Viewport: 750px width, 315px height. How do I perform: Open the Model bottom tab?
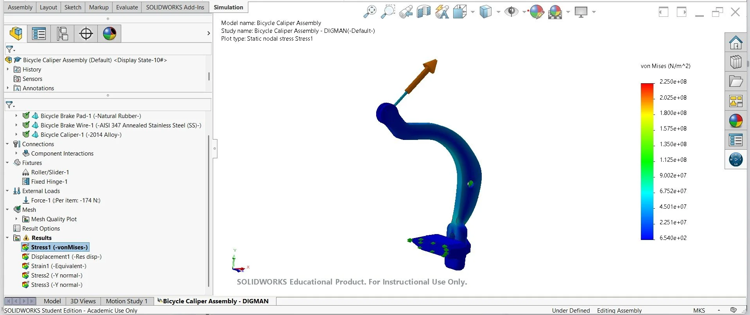pyautogui.click(x=52, y=301)
